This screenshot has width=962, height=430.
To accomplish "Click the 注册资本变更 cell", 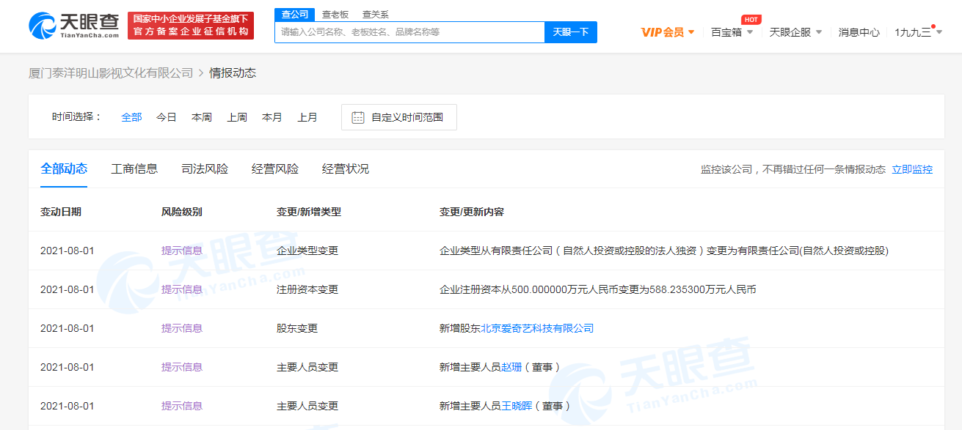I will coord(307,289).
